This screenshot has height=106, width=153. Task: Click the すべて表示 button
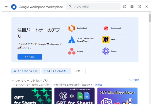30,57
